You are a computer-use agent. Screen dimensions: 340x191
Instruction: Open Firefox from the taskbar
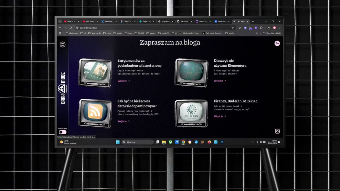point(209,142)
